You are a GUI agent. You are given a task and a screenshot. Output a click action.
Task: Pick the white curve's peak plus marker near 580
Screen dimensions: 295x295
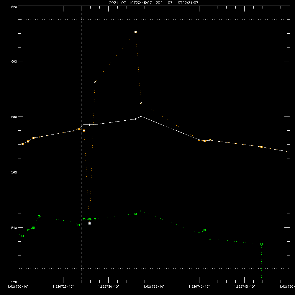click(141, 116)
